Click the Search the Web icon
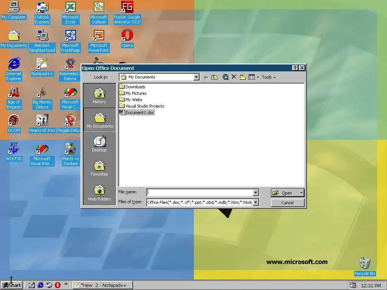 click(x=225, y=77)
